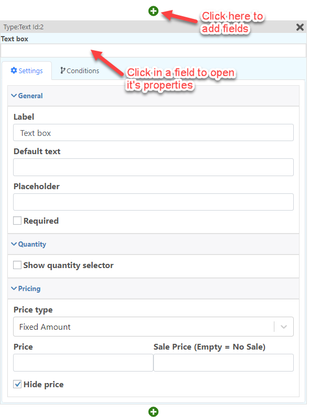The height and width of the screenshot is (417, 310).
Task: Collapse the Pricing section chevron
Action: [14, 288]
